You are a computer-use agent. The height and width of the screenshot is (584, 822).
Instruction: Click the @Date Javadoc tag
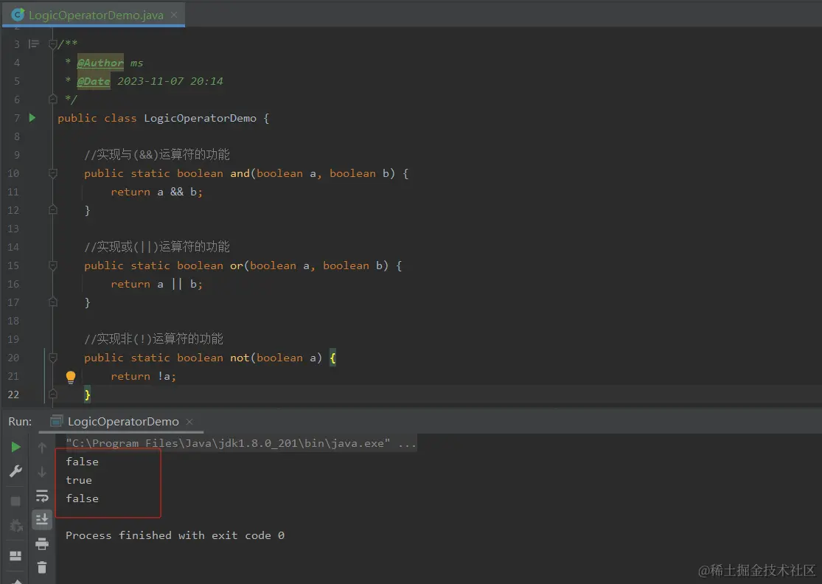tap(94, 81)
